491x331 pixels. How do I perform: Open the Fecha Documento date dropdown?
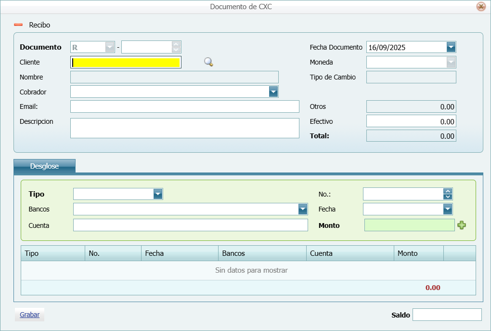[451, 47]
